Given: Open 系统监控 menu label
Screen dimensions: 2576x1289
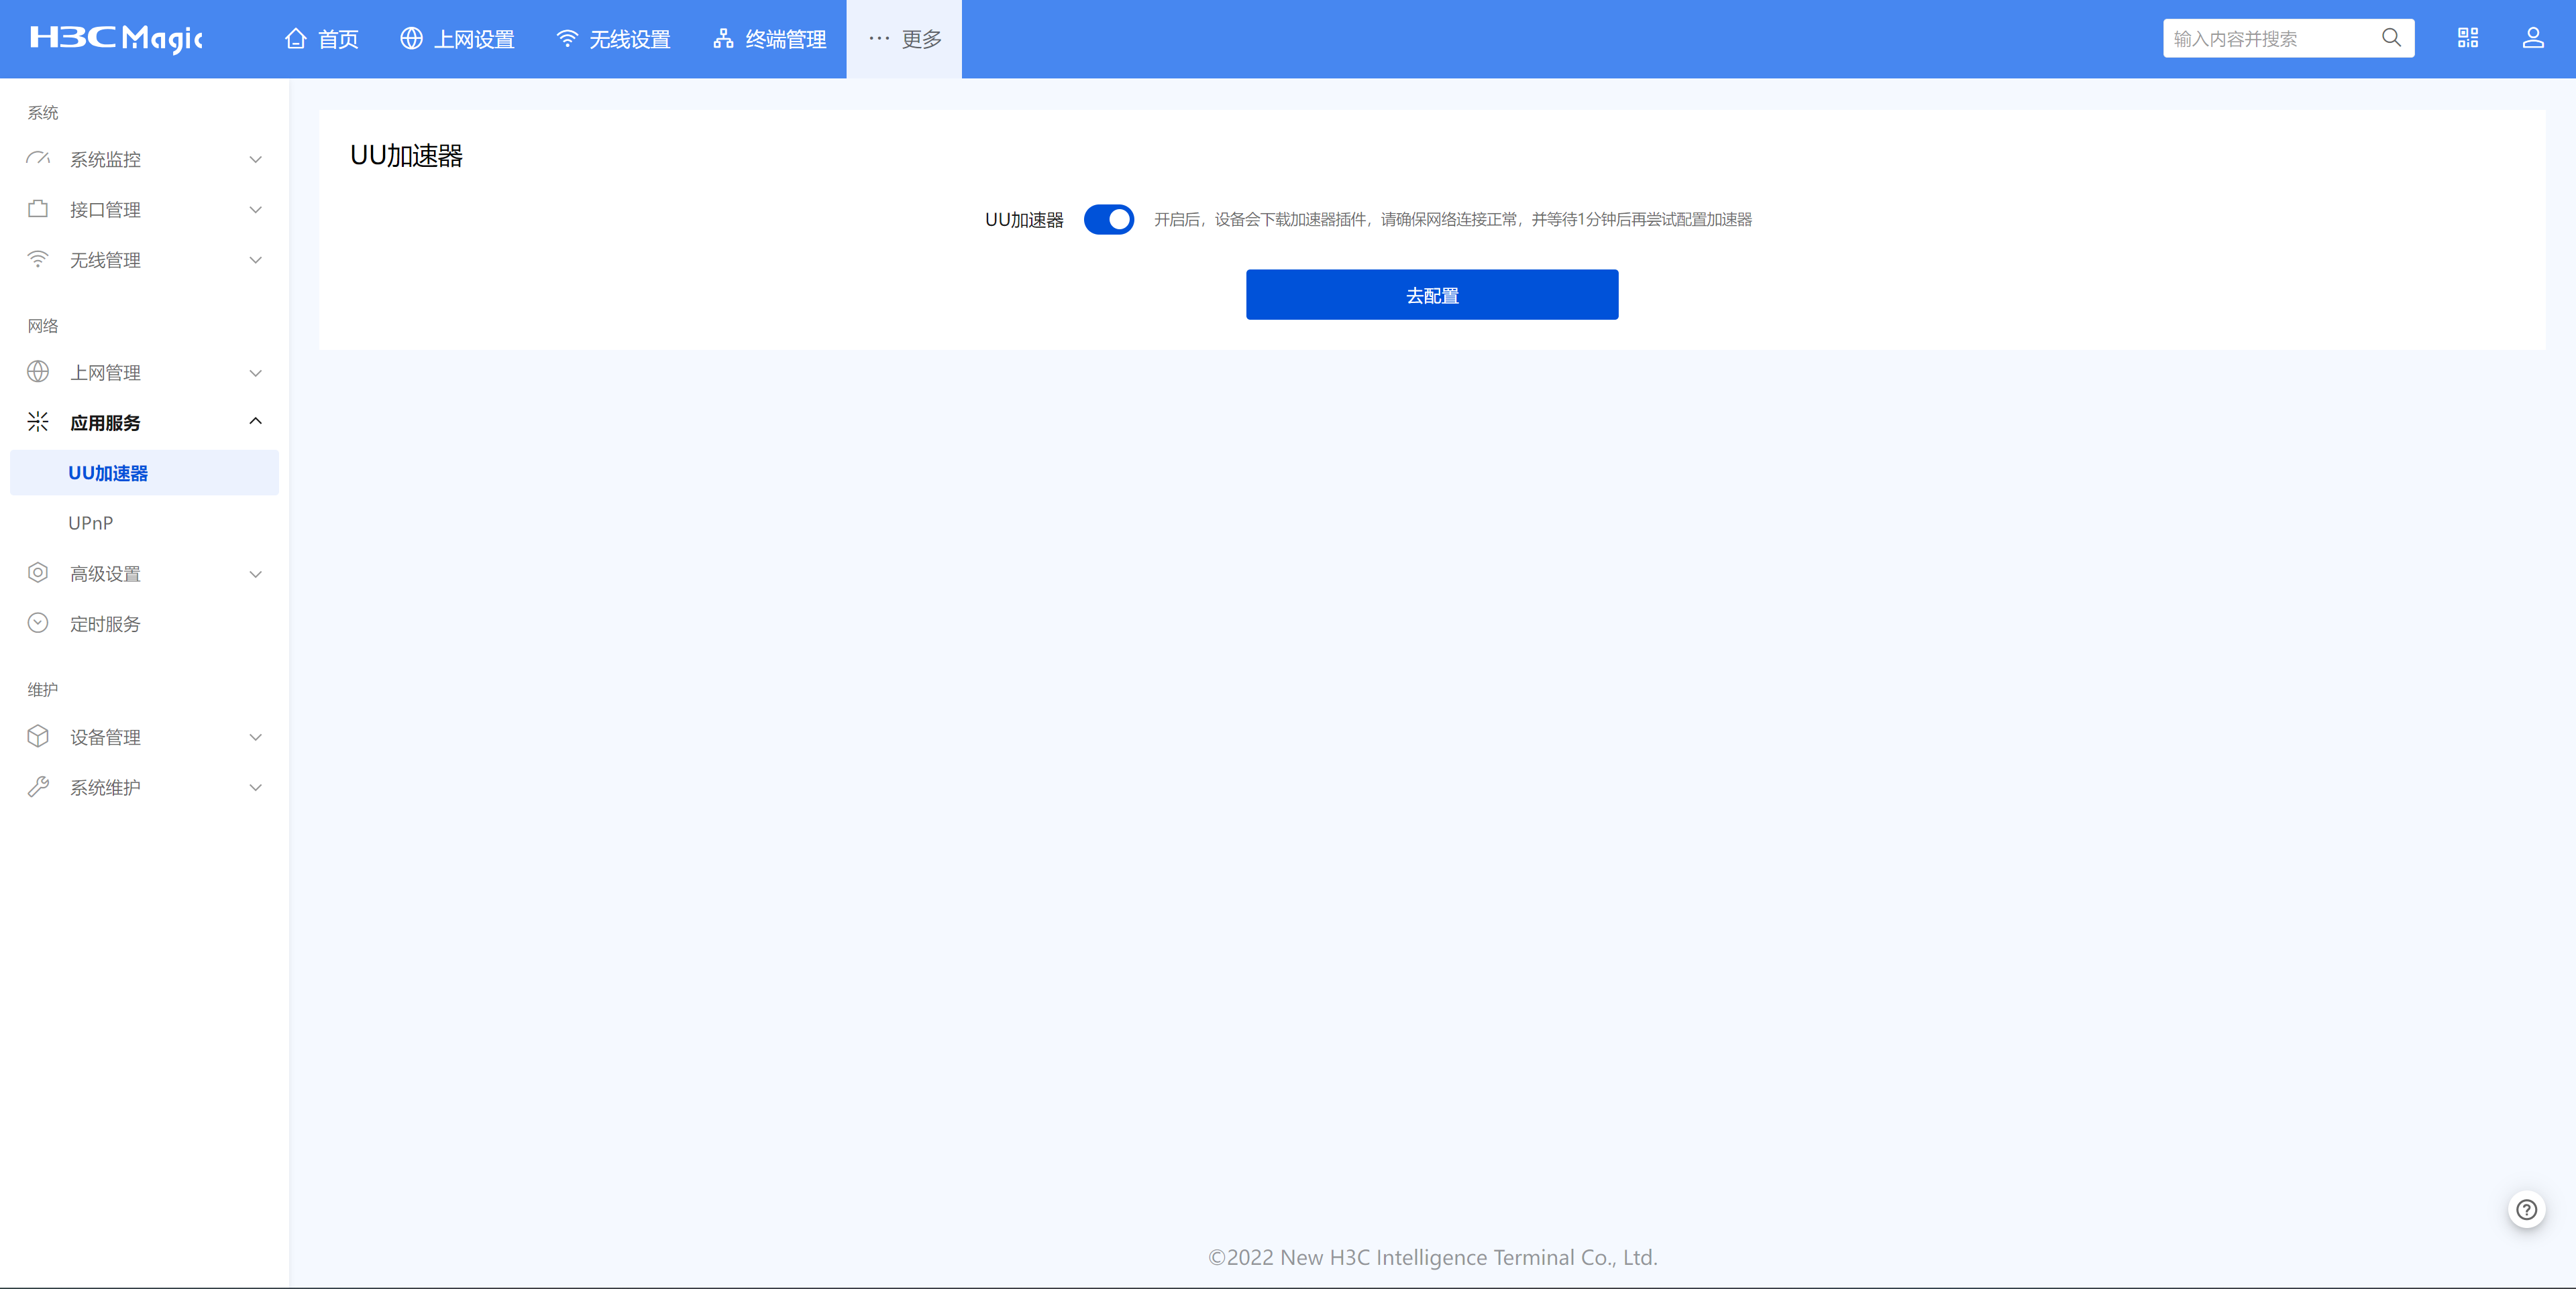Looking at the screenshot, I should (x=105, y=160).
